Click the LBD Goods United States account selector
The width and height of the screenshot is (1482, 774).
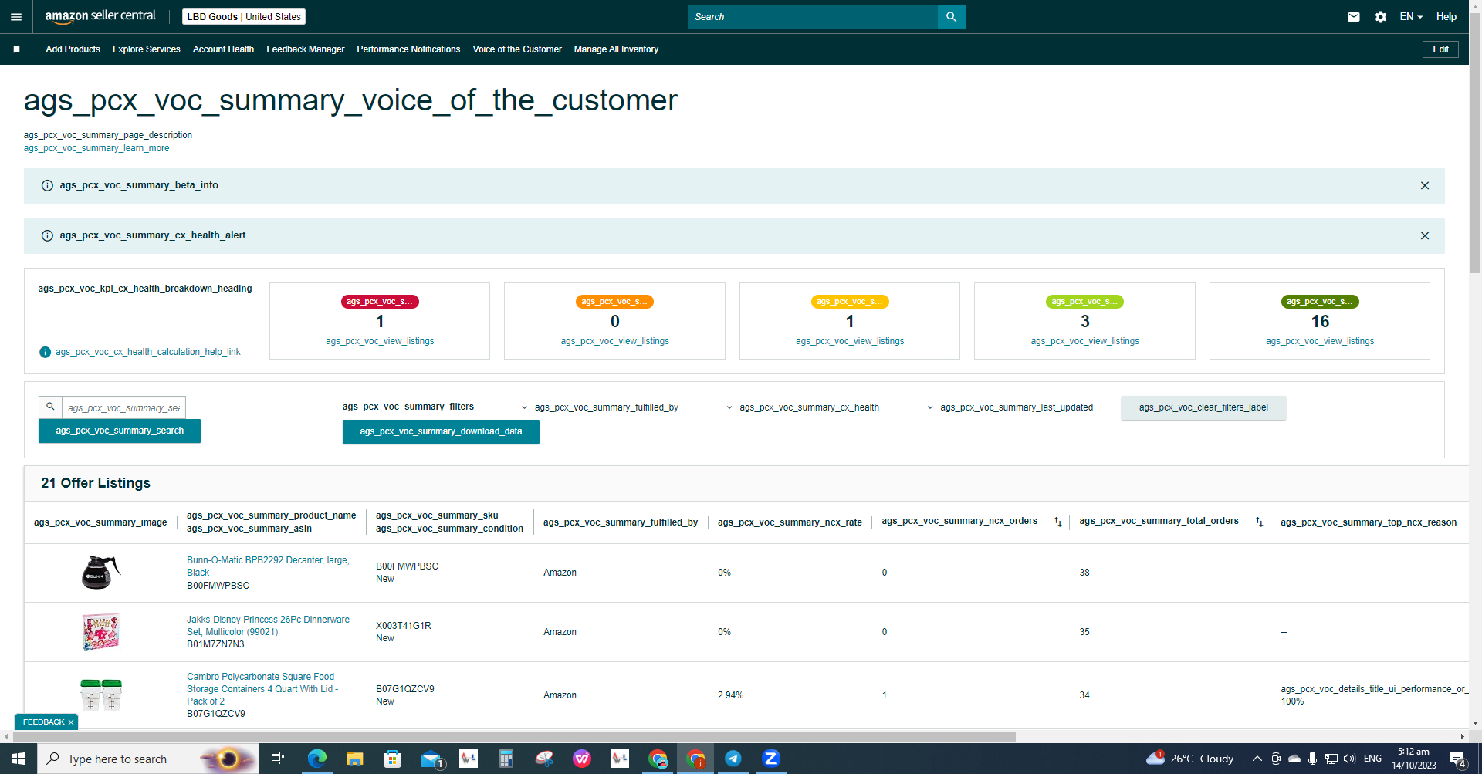coord(244,16)
